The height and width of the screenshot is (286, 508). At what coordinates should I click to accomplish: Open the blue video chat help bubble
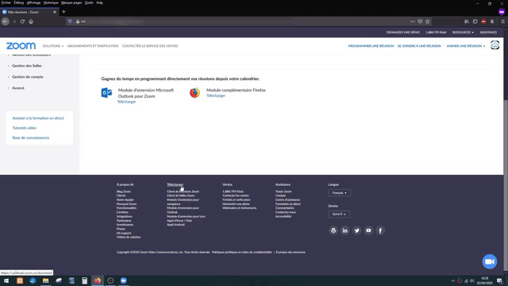click(490, 261)
